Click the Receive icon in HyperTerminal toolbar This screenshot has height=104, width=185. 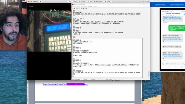(84, 9)
